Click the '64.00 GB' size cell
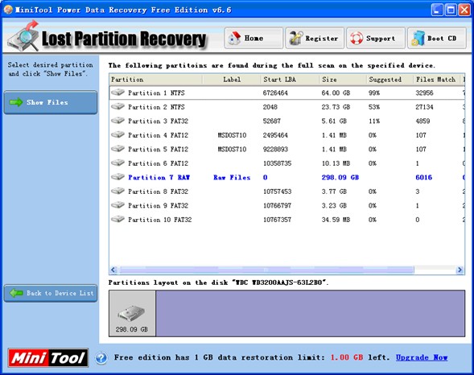This screenshot has height=375, width=474. click(x=336, y=93)
